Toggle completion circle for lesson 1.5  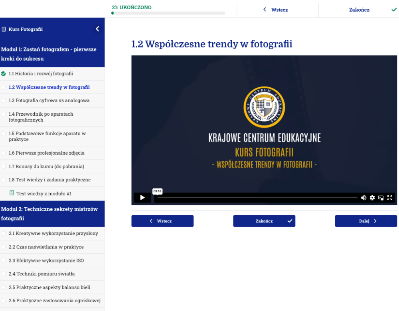3,133
